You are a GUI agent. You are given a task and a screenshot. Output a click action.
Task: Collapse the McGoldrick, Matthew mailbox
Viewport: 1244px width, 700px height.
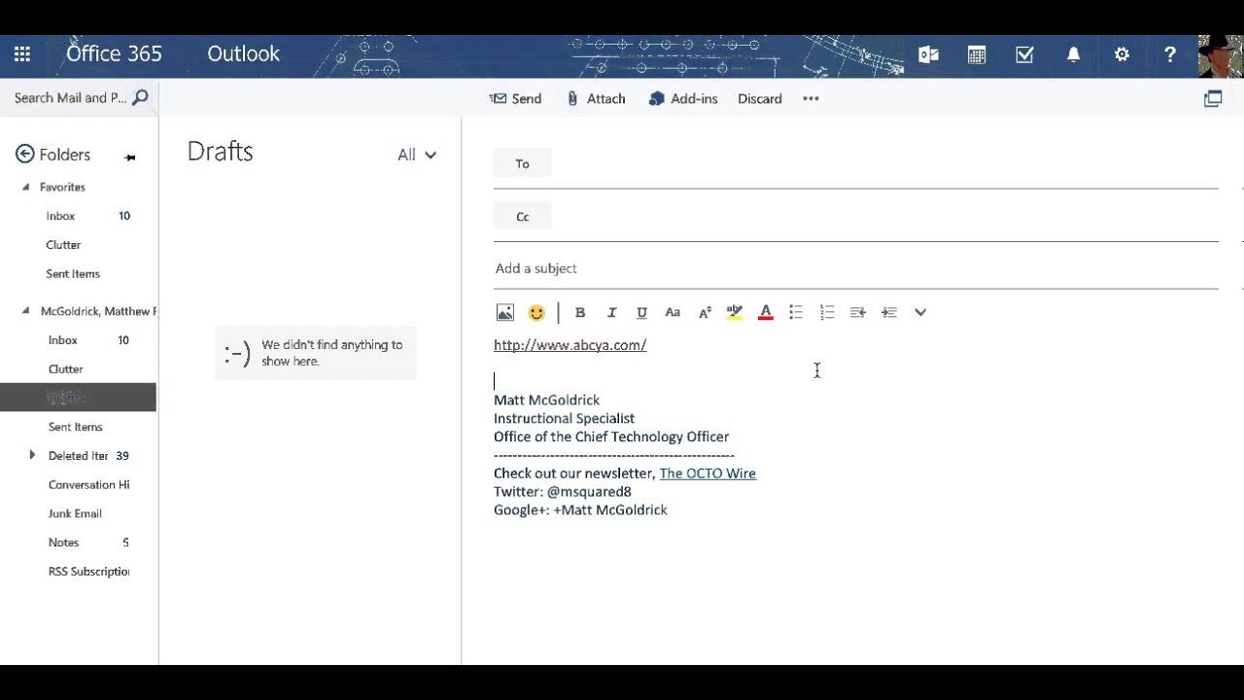[26, 311]
